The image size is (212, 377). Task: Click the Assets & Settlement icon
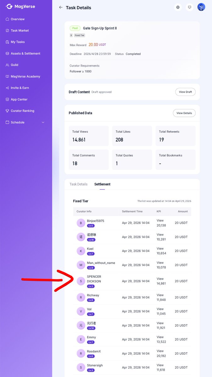coord(8,53)
